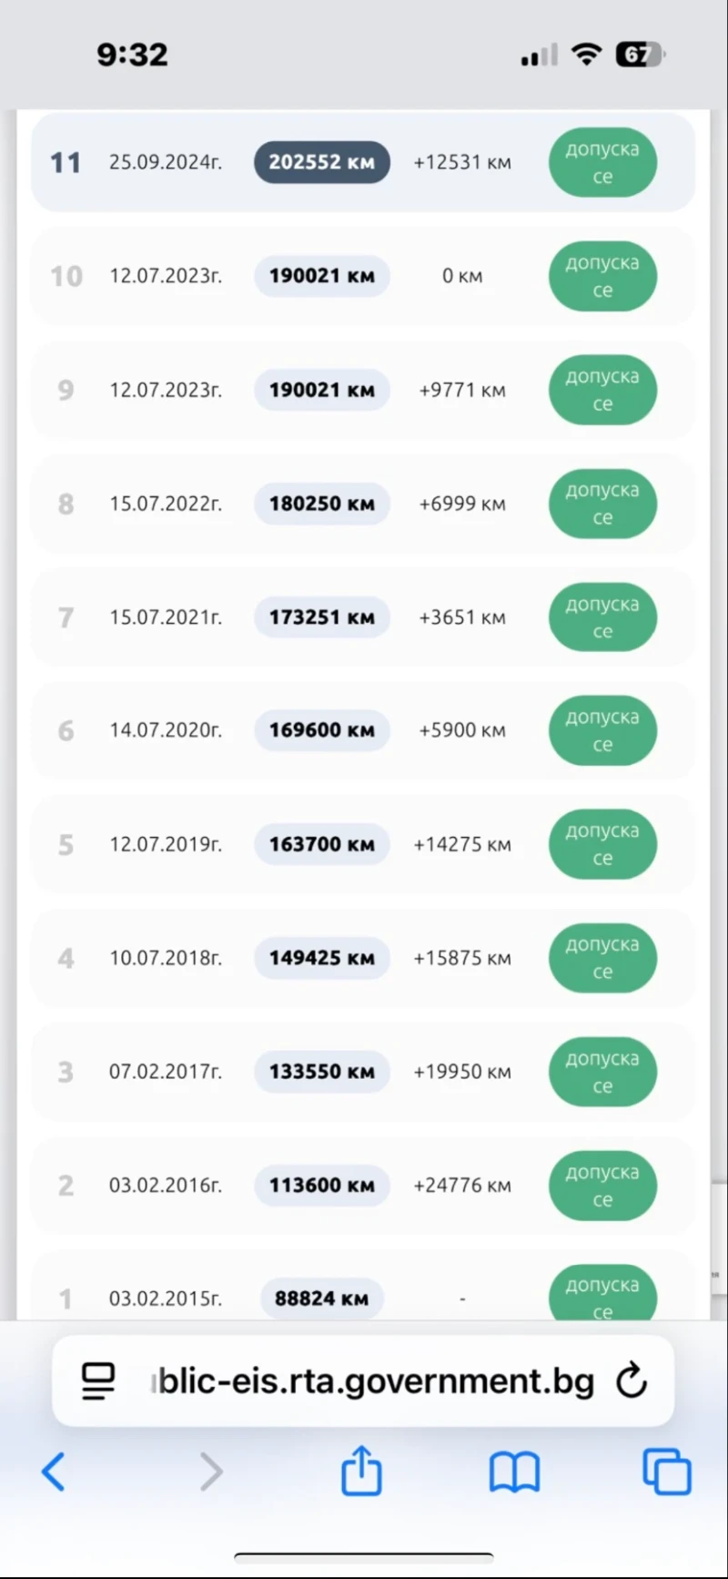Click the 202552 км mileage badge
The image size is (728, 1579).
coord(321,162)
